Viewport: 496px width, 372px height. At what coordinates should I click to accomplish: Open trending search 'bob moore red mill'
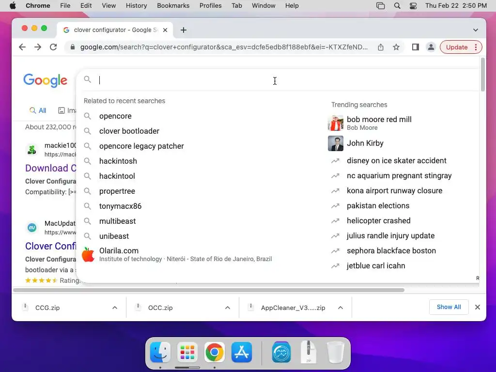379,120
